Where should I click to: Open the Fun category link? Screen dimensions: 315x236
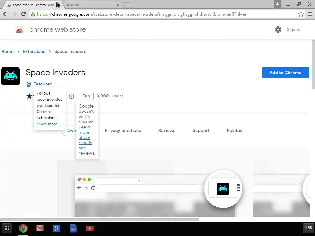86,96
